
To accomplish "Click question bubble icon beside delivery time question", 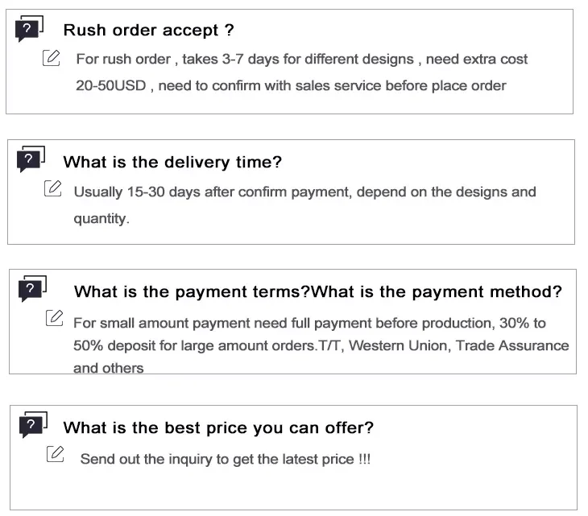I will 31,159.
